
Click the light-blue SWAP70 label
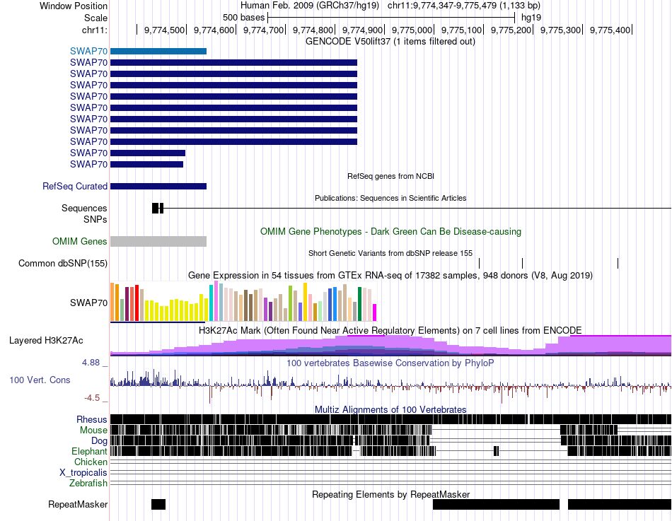point(88,52)
